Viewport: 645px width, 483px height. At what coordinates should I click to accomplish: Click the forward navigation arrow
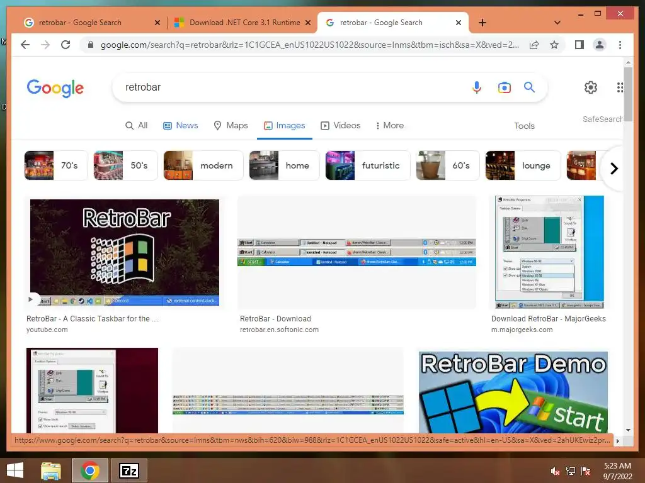(x=45, y=45)
